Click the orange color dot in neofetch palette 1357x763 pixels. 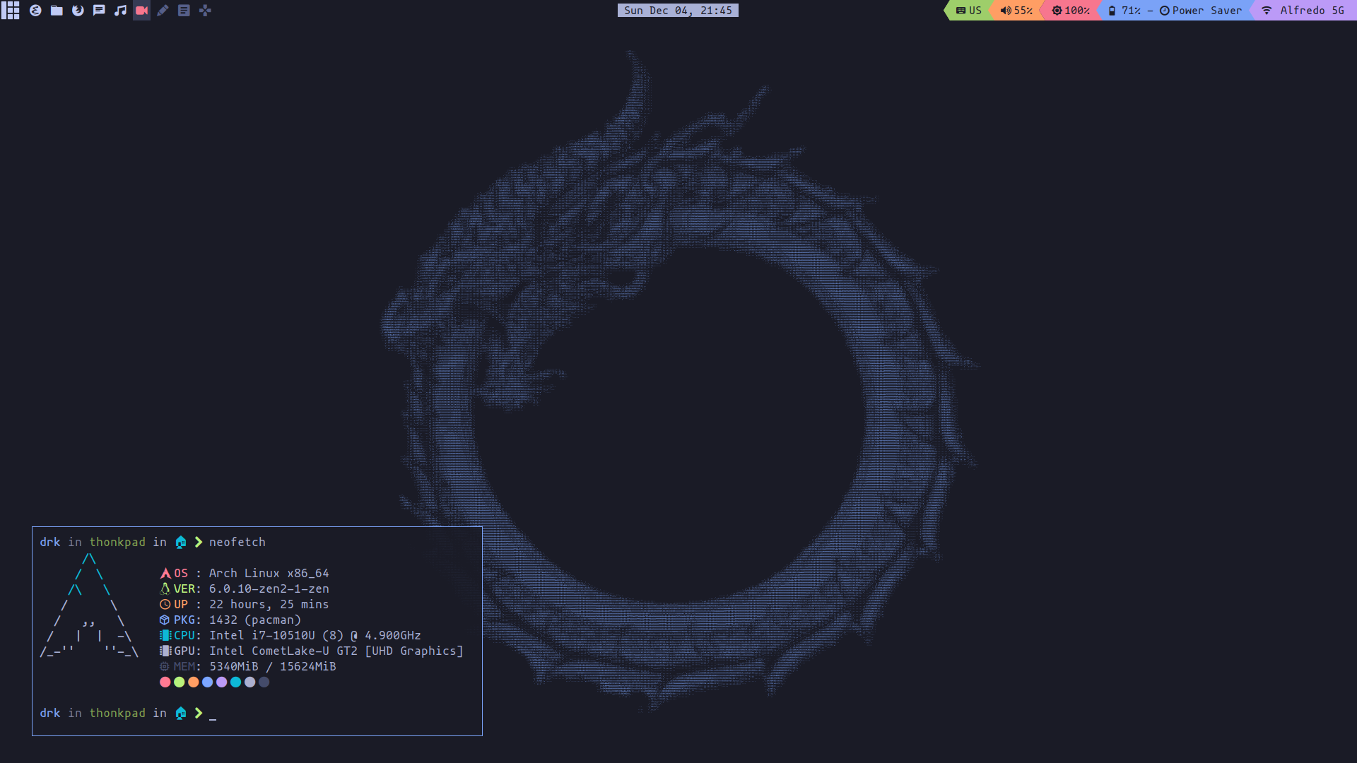point(194,682)
